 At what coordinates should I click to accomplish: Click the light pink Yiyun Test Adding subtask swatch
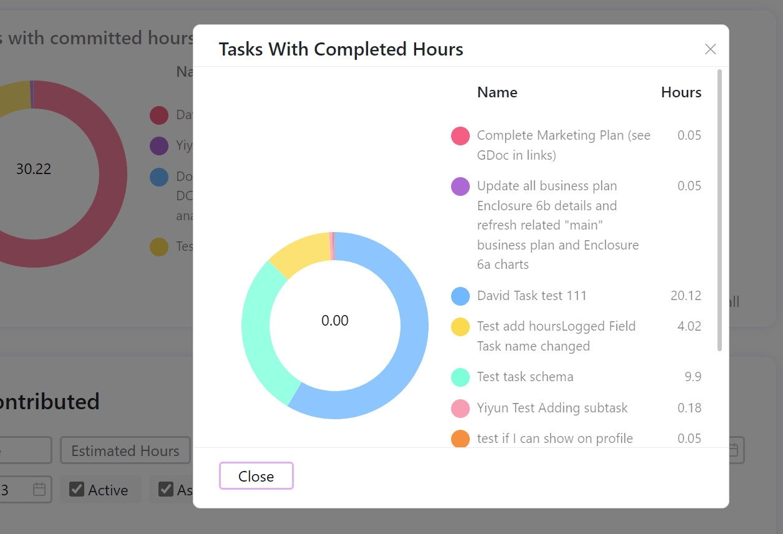coord(460,409)
